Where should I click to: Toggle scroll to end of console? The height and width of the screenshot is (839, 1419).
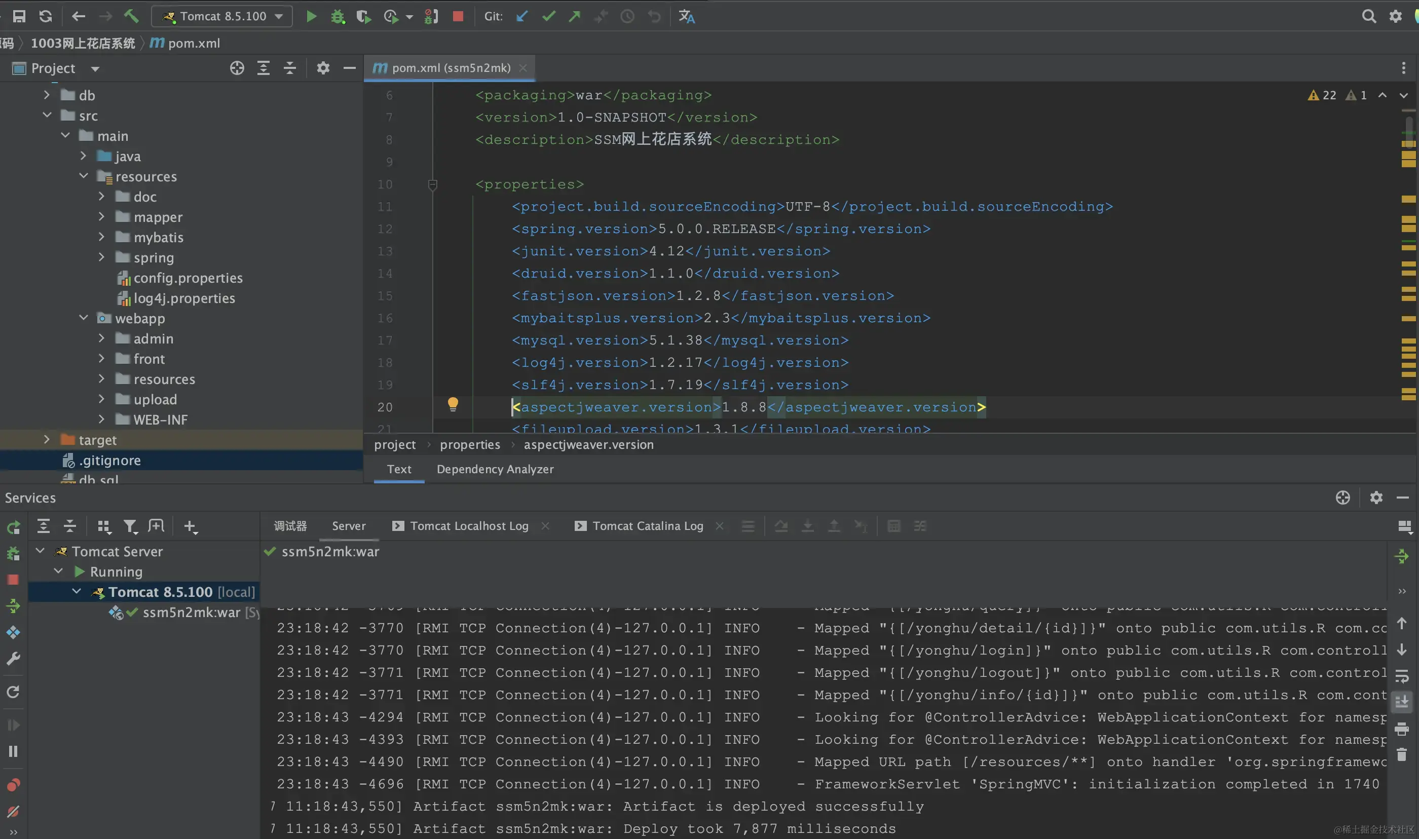(x=1401, y=702)
